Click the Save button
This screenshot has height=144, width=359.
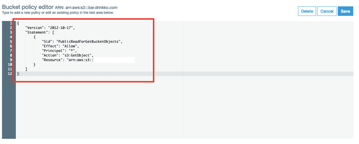click(x=345, y=11)
